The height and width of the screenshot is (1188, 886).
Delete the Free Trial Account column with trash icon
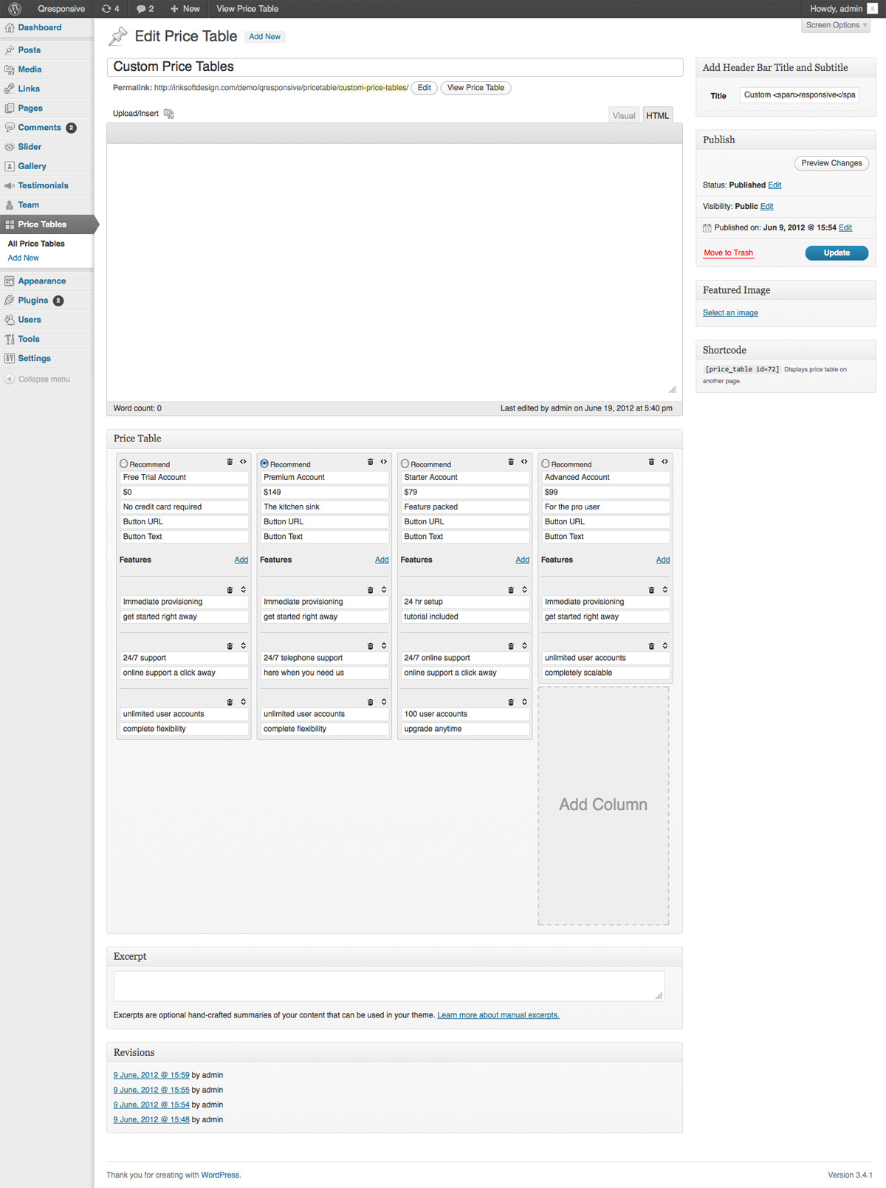230,462
